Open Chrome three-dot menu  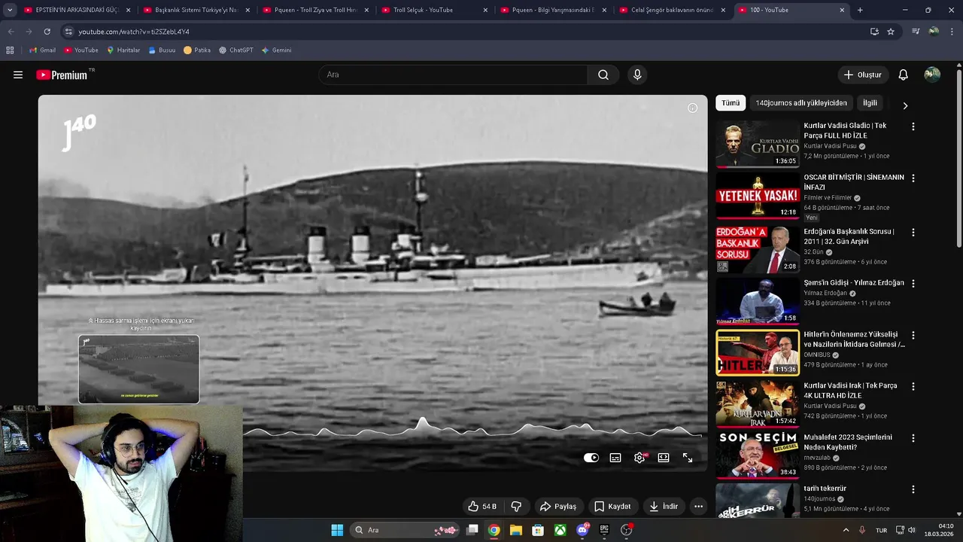(x=951, y=32)
